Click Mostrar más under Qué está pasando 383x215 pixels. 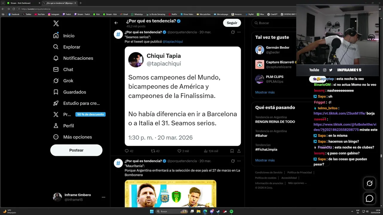click(x=265, y=160)
